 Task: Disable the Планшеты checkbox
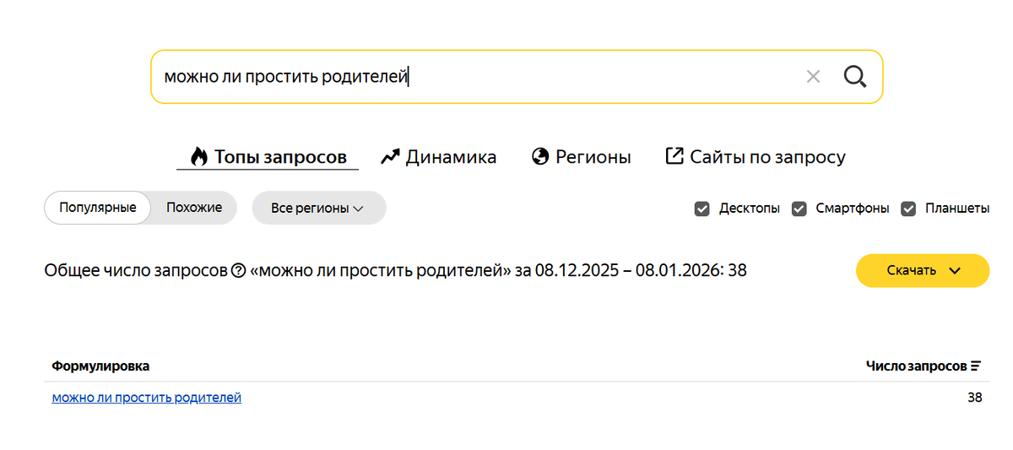(908, 209)
